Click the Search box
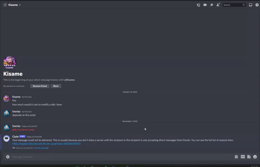The height and width of the screenshot is (167, 260). coord(234,5)
